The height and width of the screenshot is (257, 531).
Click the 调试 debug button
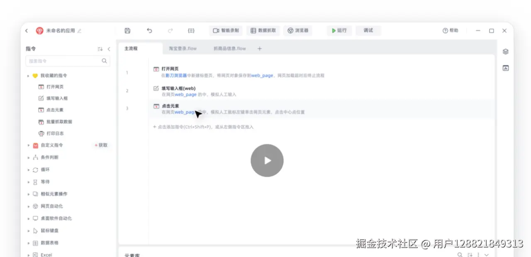coord(368,31)
